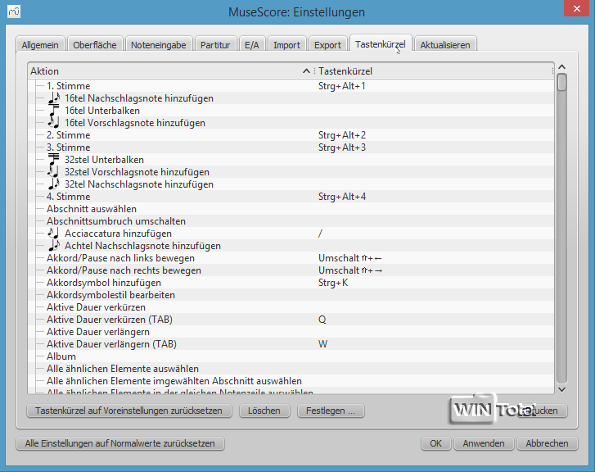
Task: Click the Abbrechen button
Action: point(547,443)
